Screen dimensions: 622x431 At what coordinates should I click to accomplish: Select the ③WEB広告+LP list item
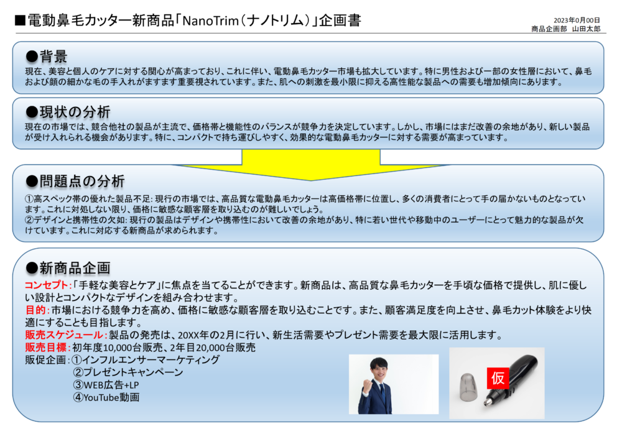(x=106, y=385)
